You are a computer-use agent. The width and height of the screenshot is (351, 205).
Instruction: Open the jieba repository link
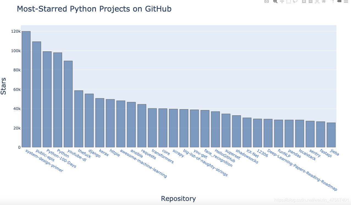(x=335, y=152)
